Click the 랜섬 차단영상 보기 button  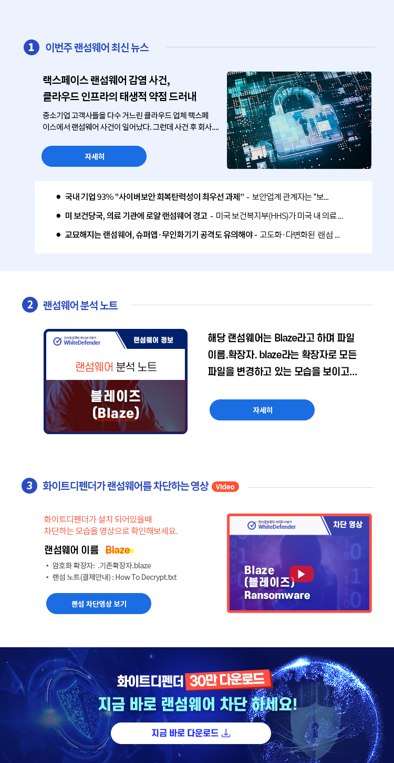tap(99, 604)
